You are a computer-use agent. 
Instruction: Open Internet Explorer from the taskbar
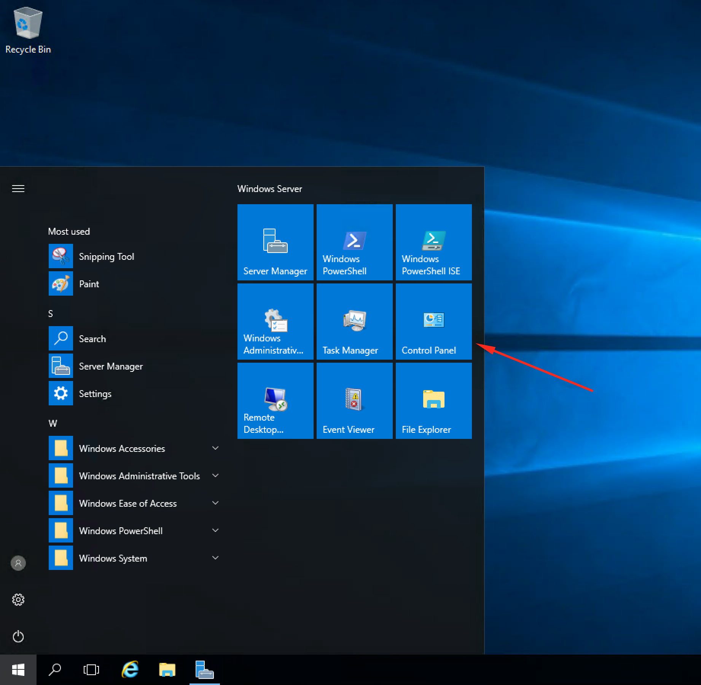129,669
